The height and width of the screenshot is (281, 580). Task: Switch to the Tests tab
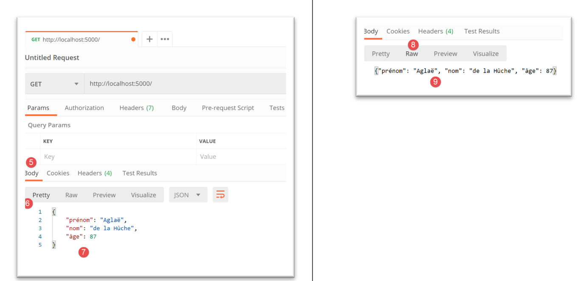(x=276, y=108)
